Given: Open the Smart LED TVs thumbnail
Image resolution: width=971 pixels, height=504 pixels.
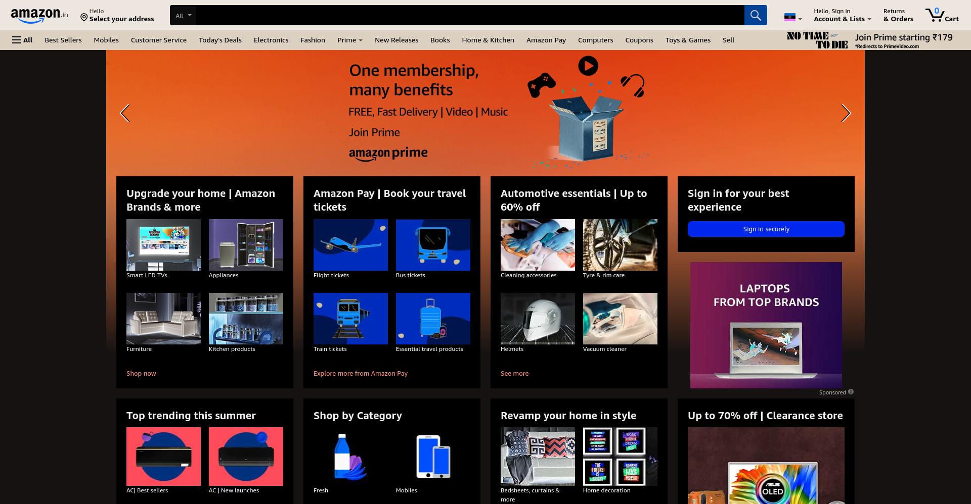Looking at the screenshot, I should click(163, 245).
